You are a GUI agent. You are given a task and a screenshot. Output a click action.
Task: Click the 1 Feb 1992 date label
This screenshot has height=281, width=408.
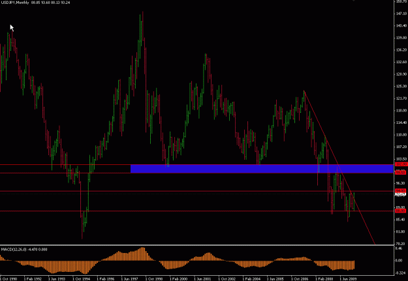33,279
